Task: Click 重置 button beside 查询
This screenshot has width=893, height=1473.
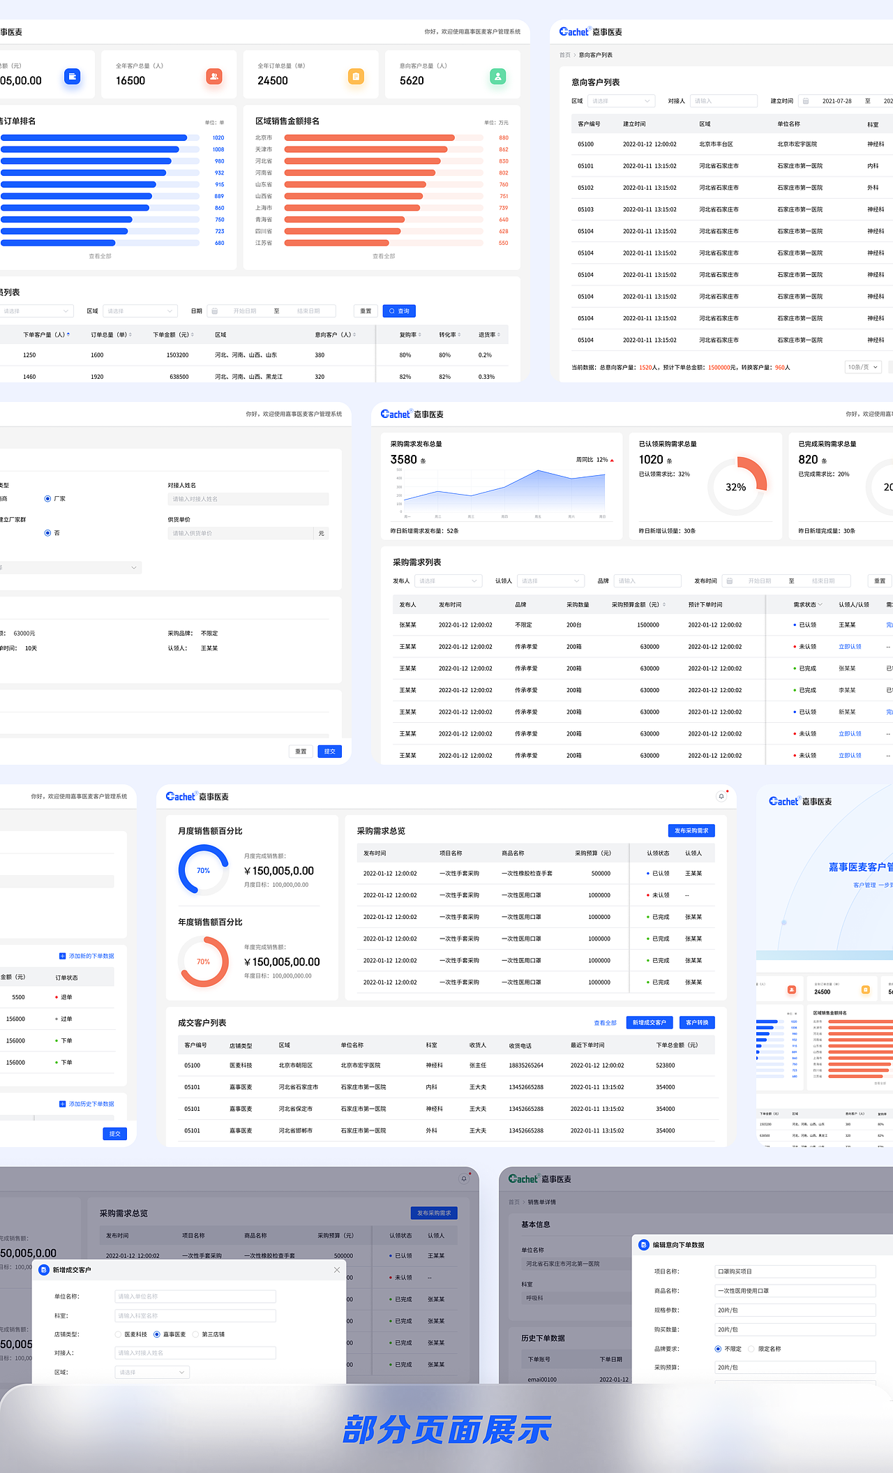Action: 366,311
